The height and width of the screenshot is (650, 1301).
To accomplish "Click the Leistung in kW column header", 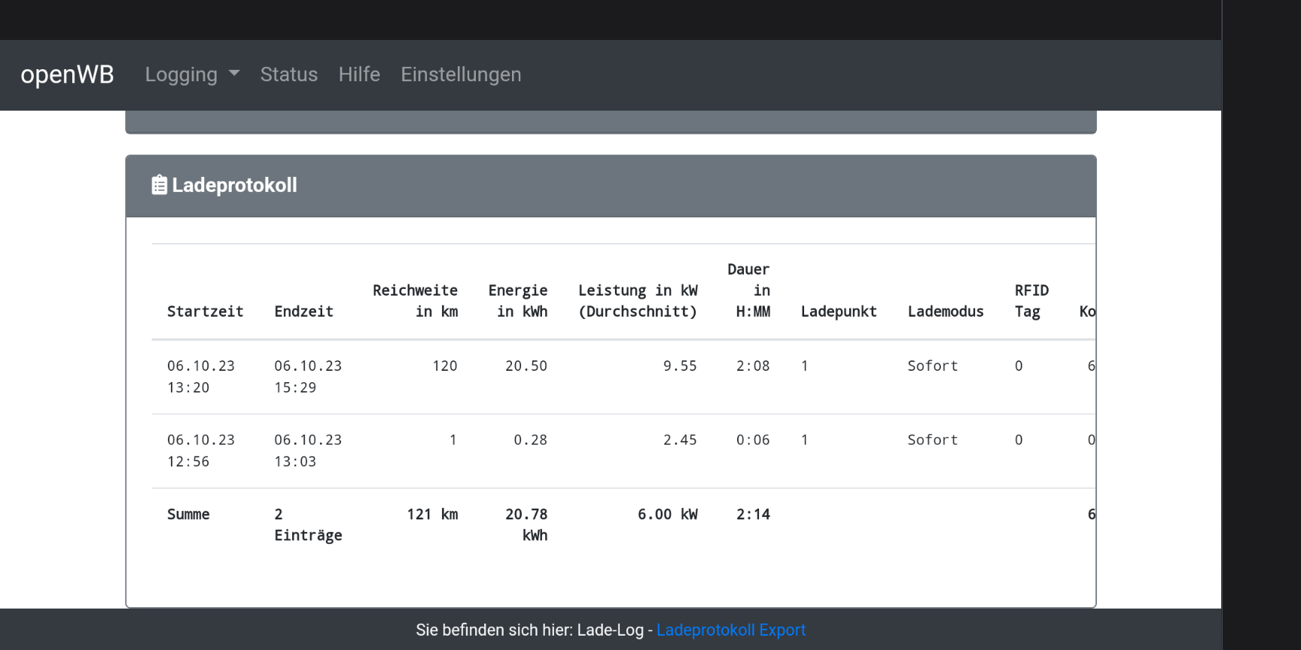I will pyautogui.click(x=638, y=301).
